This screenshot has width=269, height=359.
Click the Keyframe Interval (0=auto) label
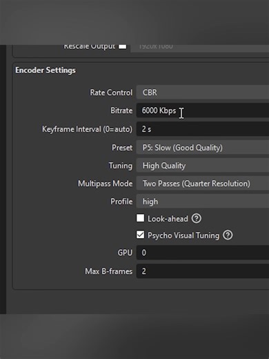pos(87,129)
